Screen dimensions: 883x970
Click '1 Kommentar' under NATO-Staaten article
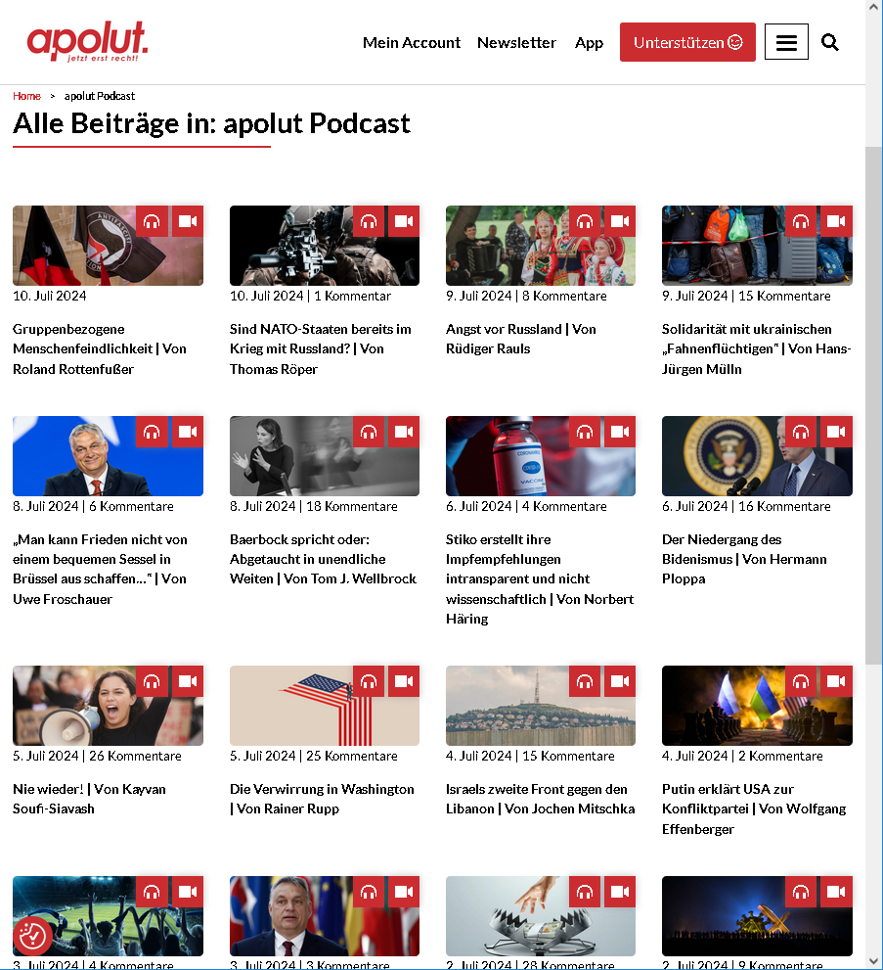352,296
